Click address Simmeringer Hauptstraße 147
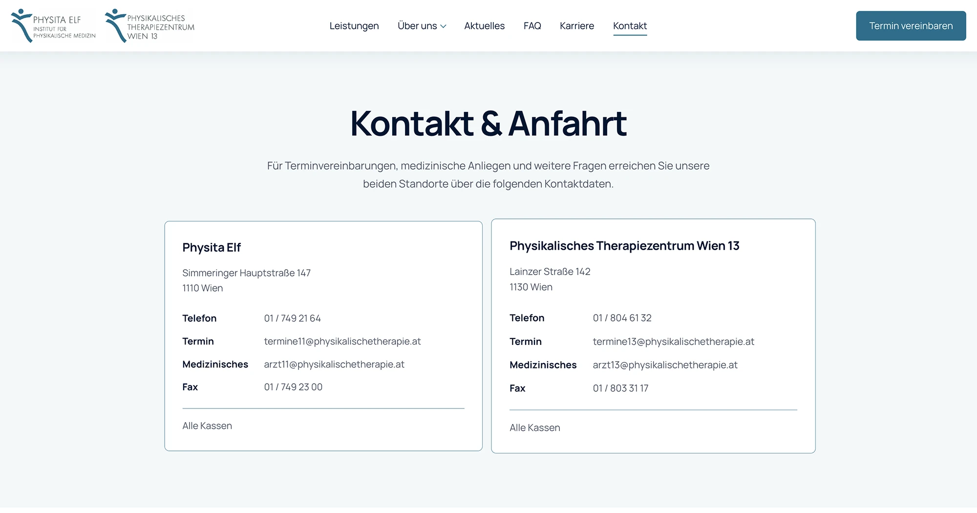The height and width of the screenshot is (513, 977). point(247,273)
